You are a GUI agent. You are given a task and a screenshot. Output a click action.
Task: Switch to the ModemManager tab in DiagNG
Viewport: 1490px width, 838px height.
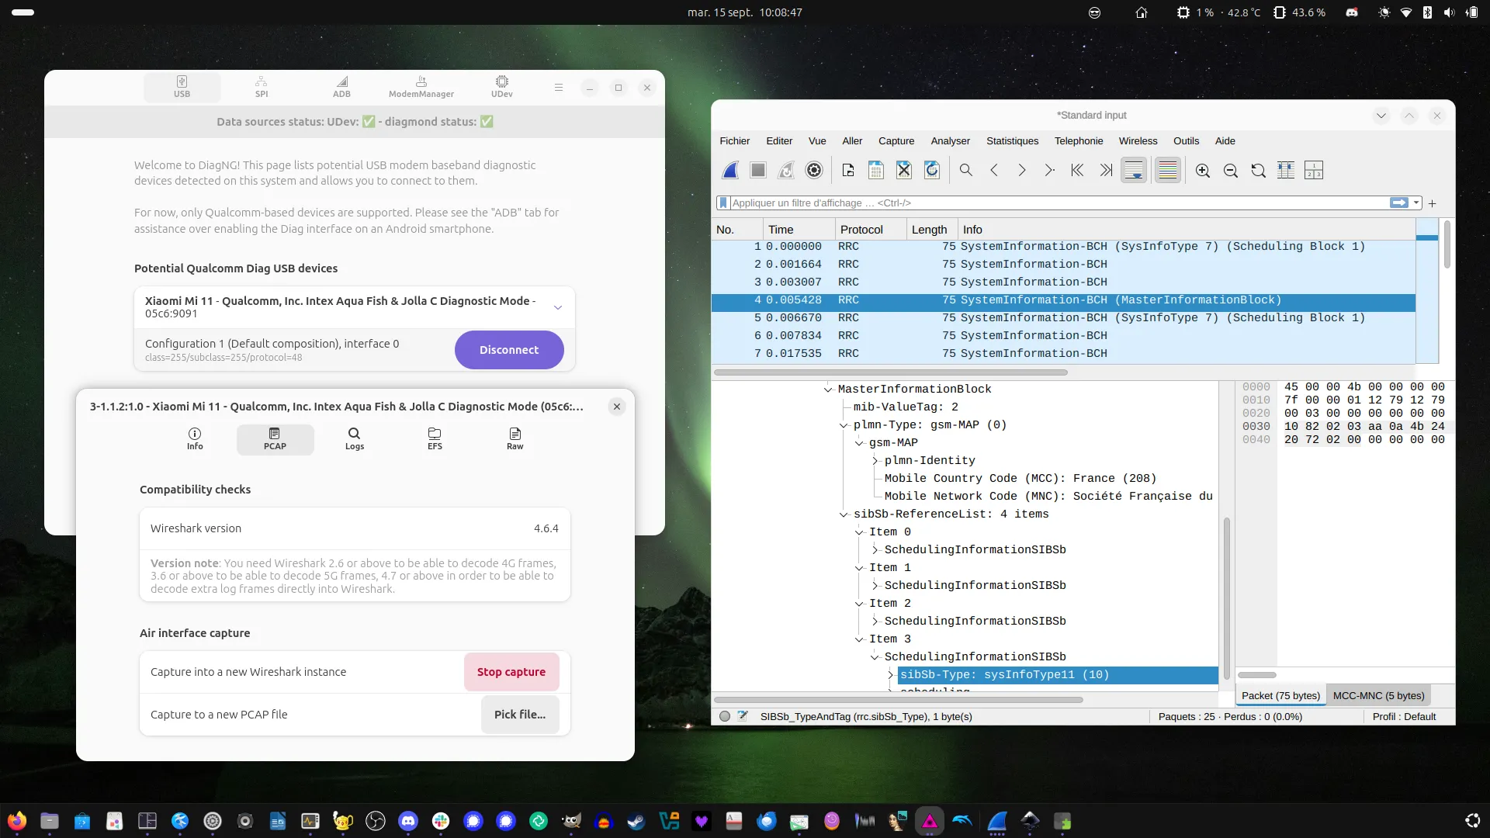pos(421,87)
